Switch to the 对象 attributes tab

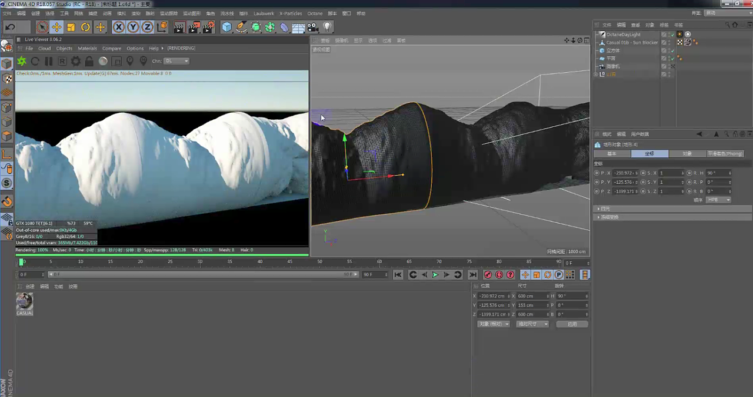687,154
